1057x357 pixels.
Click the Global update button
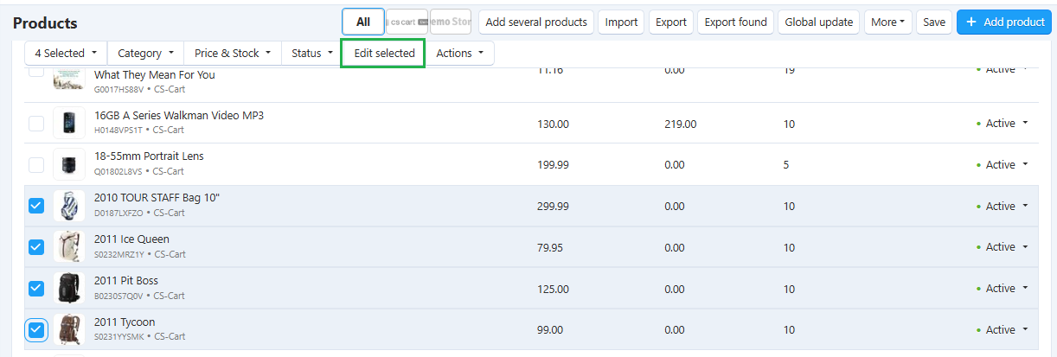pyautogui.click(x=819, y=22)
